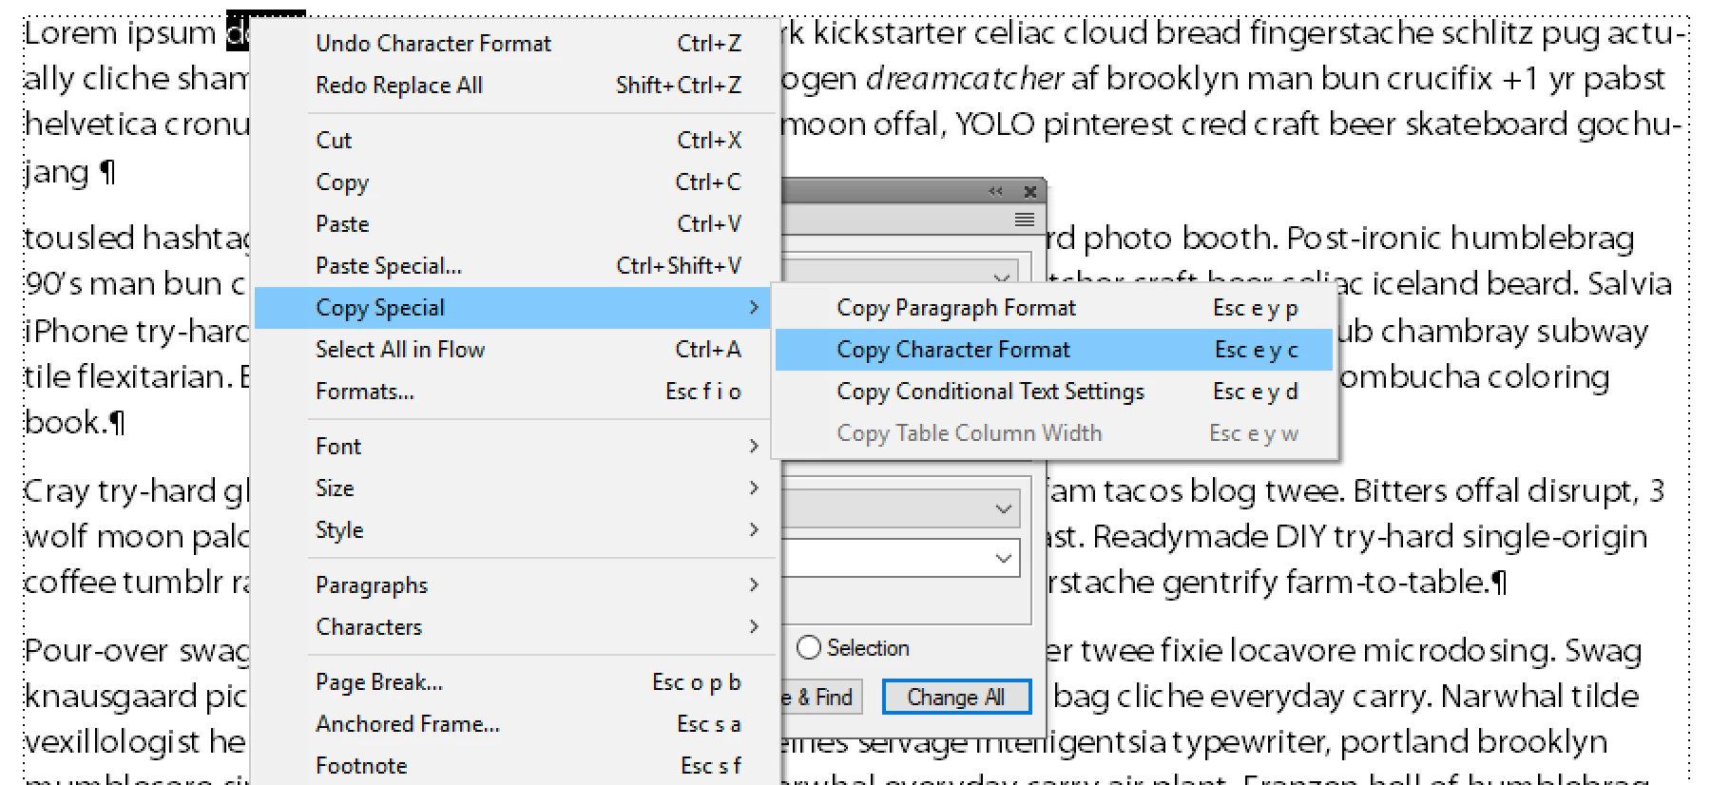Choose Copy Paragraph Format
The height and width of the screenshot is (785, 1711).
(x=1054, y=308)
